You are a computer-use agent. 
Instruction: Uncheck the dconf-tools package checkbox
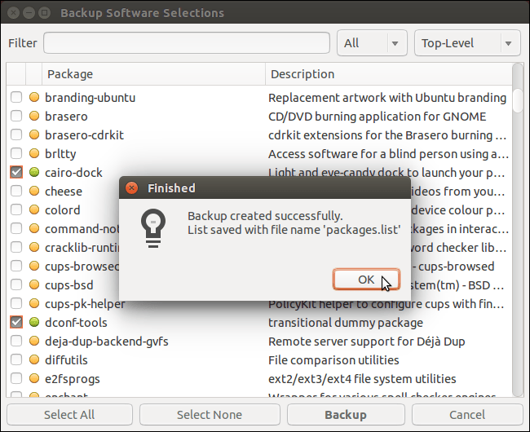[x=16, y=323]
